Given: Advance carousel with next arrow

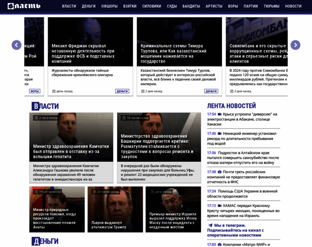Looking at the screenshot, I should 296,45.
